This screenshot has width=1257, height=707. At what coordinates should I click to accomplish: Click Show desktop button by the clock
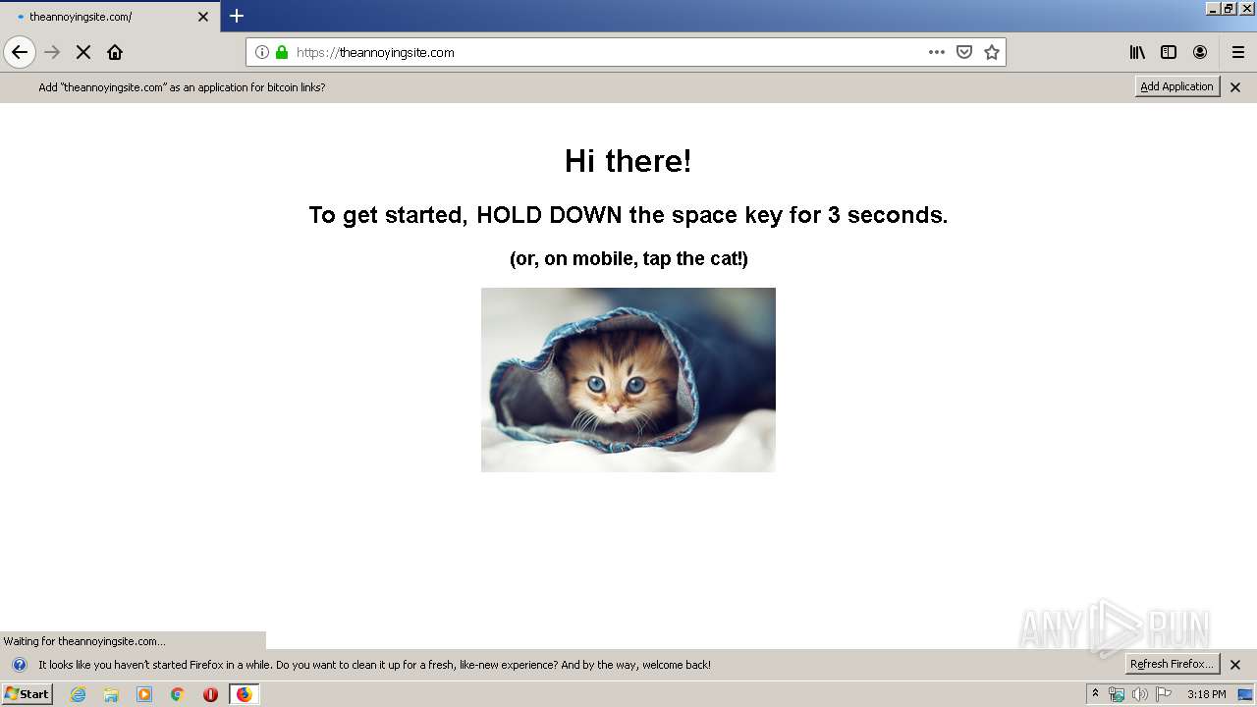1246,694
